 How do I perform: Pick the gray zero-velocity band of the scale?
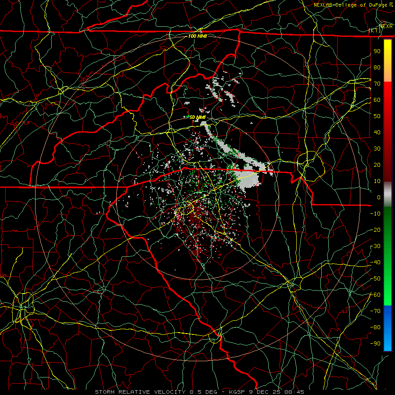388,194
